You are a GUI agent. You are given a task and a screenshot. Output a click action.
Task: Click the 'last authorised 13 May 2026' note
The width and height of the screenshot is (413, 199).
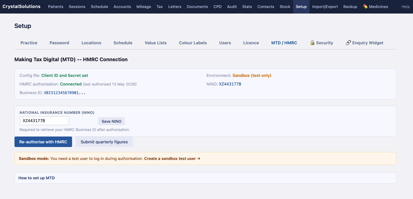[110, 84]
